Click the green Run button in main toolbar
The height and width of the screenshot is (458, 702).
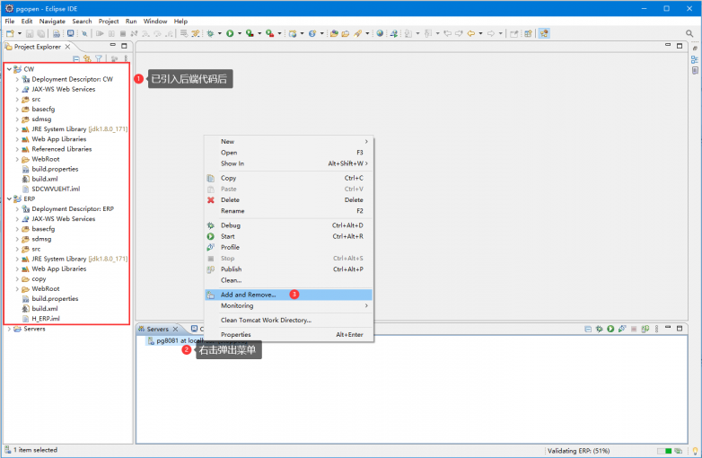click(230, 33)
